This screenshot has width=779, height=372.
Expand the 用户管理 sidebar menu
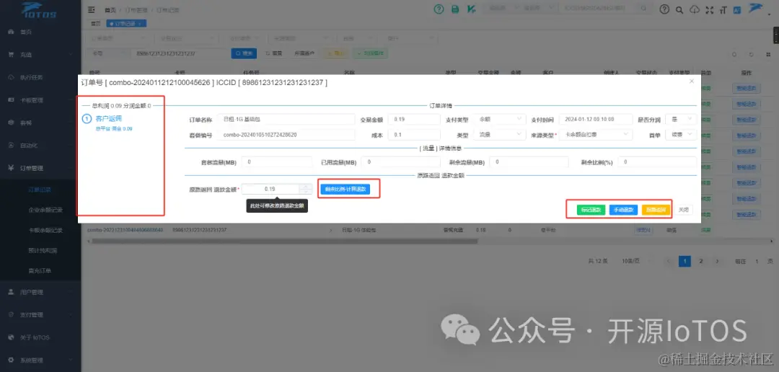(x=40, y=292)
